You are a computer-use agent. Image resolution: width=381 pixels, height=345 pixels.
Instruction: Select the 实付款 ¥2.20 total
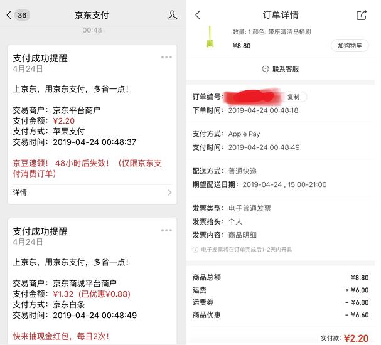click(357, 338)
